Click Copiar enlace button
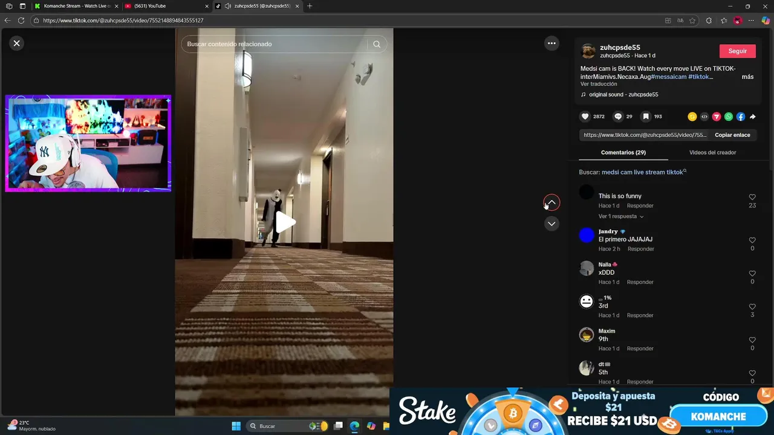774x435 pixels. [x=732, y=135]
